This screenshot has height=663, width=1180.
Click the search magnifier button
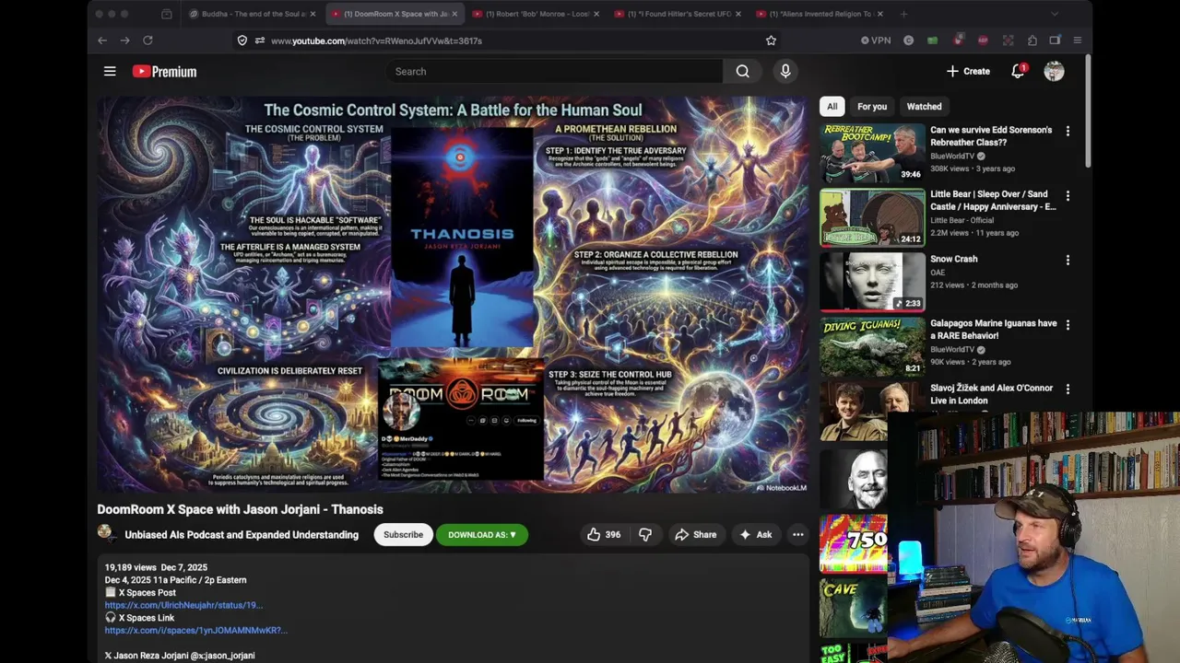pos(742,71)
